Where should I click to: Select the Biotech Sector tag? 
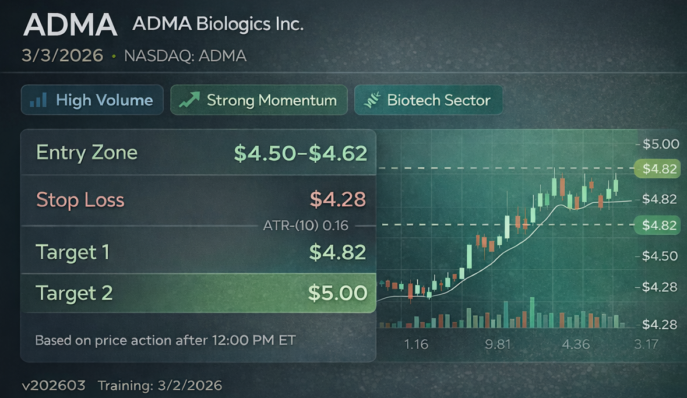(x=429, y=100)
